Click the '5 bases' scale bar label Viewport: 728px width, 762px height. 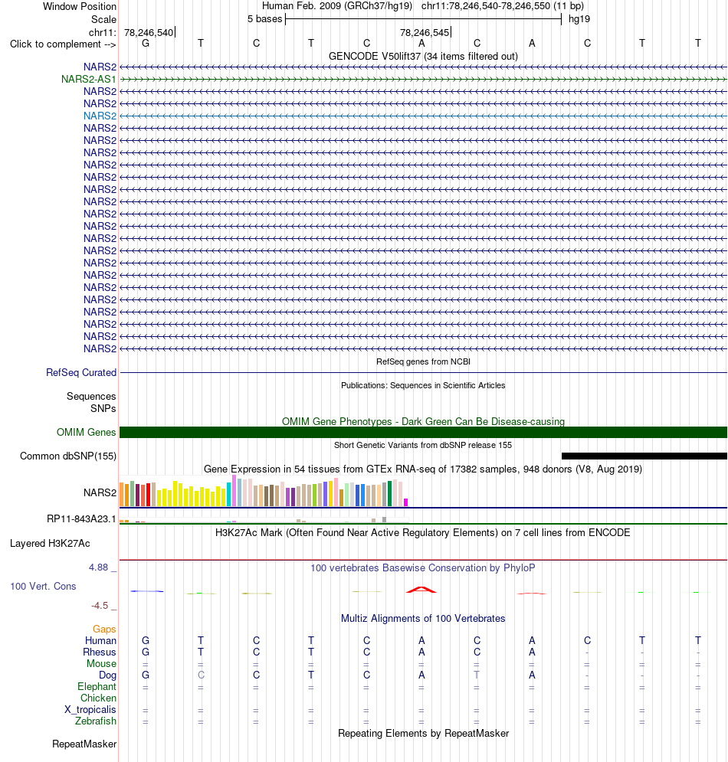[x=264, y=19]
